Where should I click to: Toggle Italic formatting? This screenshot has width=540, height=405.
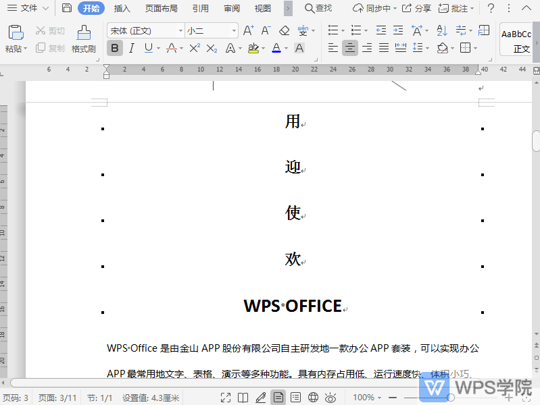tap(132, 48)
